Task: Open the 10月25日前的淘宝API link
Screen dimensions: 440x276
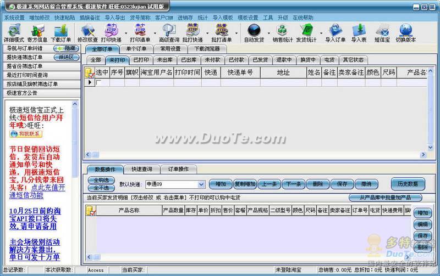Action: 35,218
